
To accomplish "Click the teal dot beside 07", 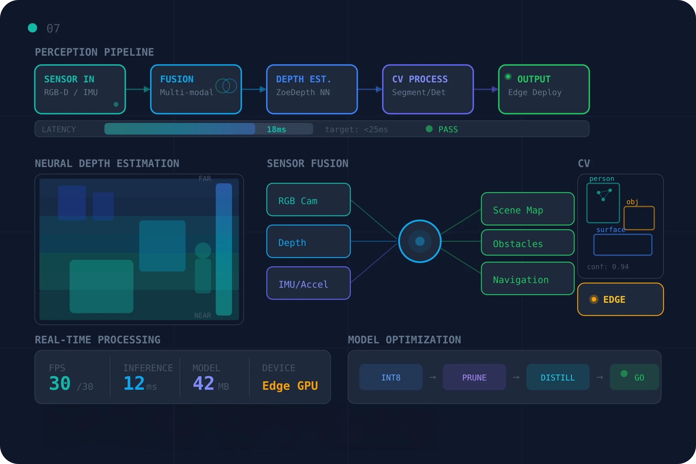I will [x=32, y=28].
